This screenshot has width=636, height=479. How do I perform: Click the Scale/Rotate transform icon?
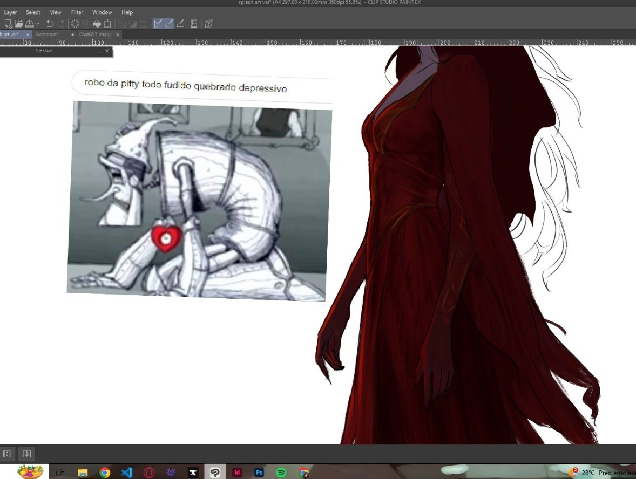(107, 24)
